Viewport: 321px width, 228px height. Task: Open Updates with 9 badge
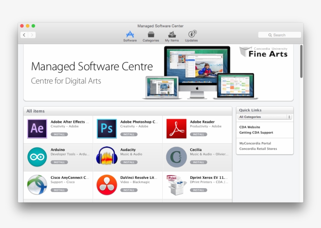point(191,36)
